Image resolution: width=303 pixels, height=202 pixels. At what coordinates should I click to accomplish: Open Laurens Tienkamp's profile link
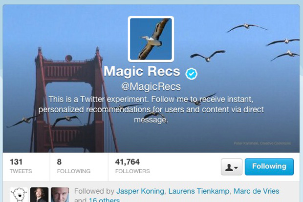tap(198, 191)
